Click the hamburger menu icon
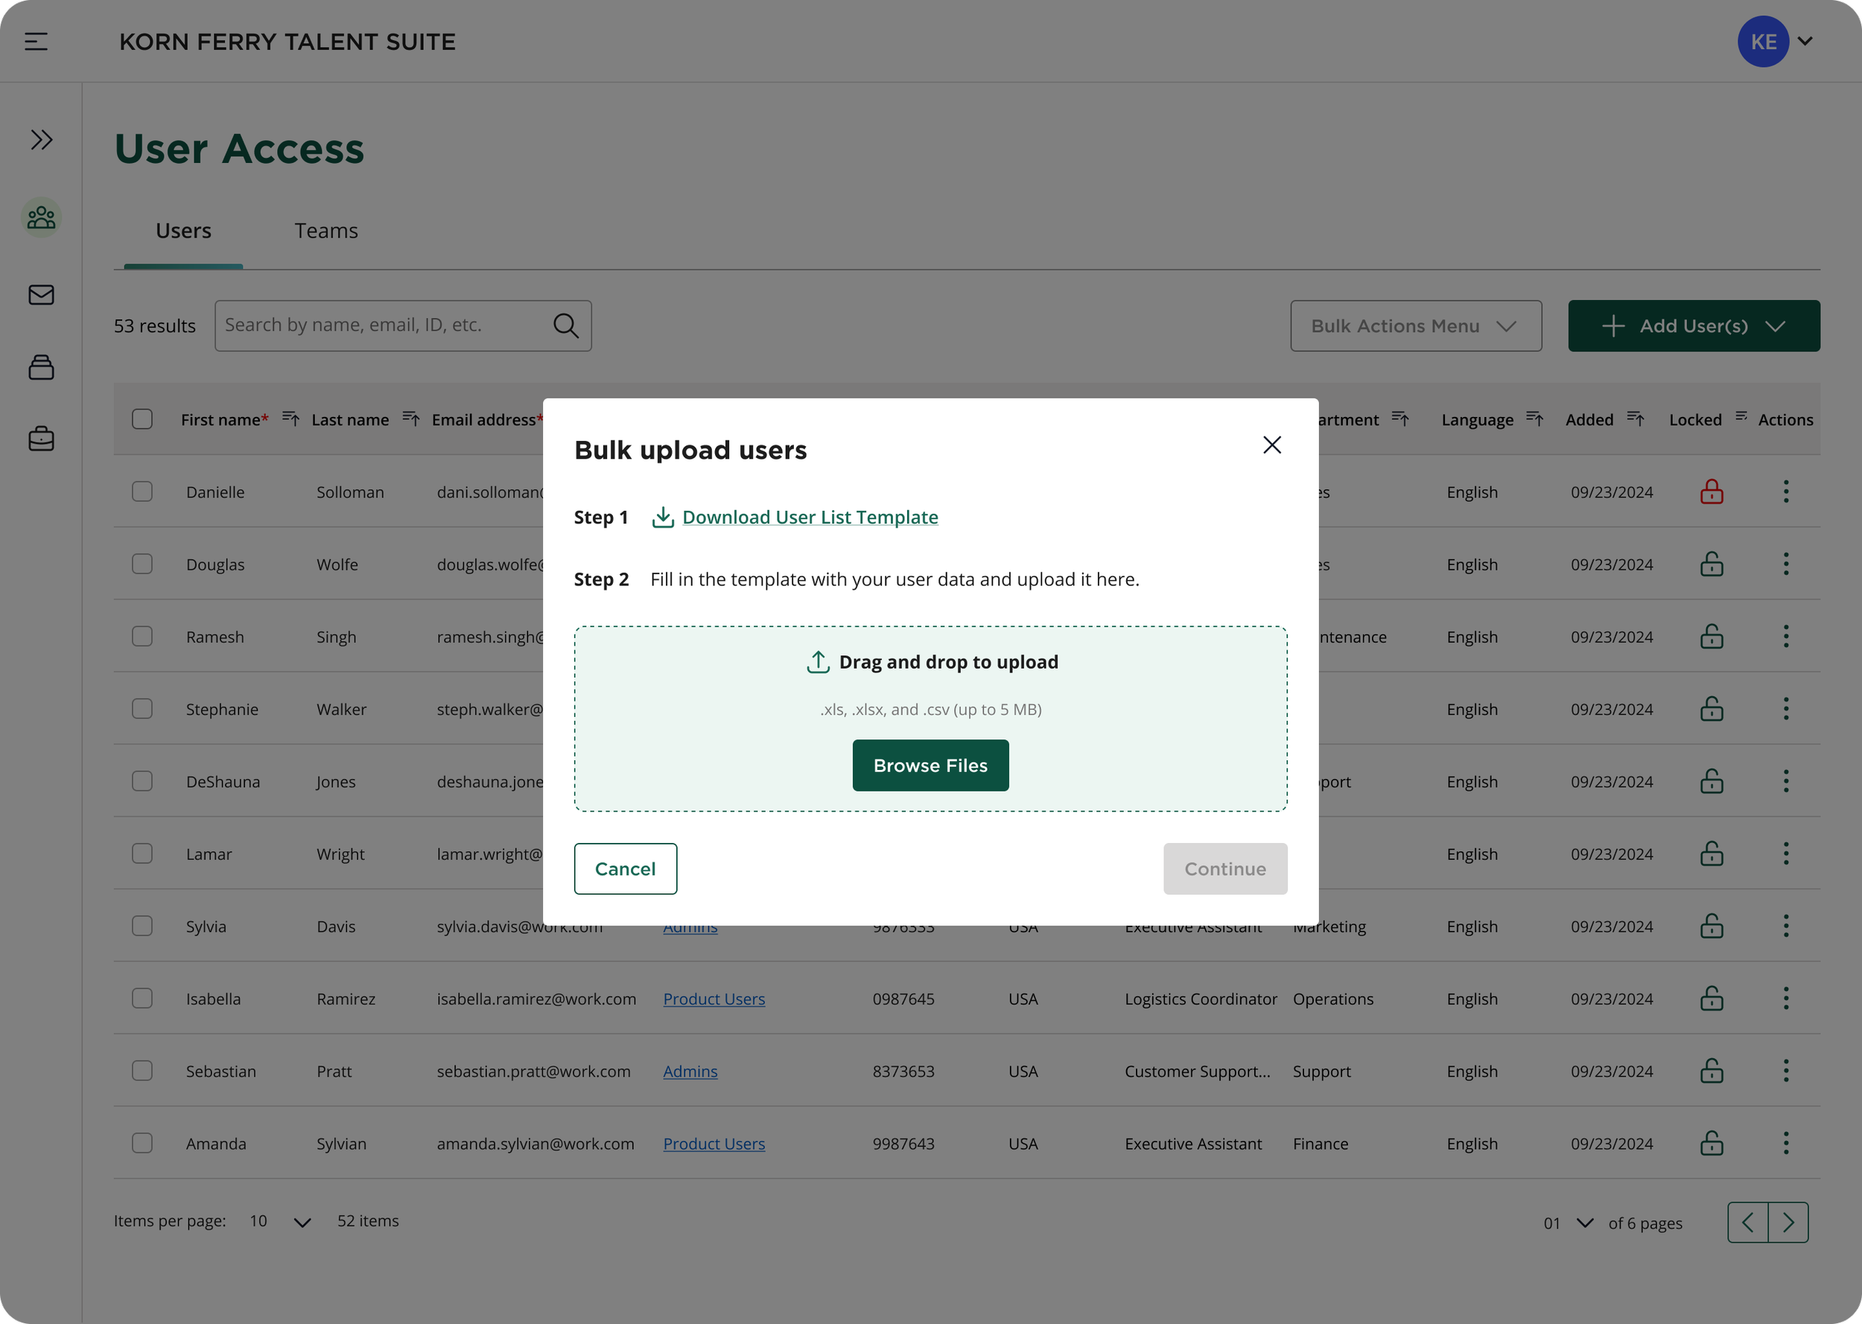This screenshot has height=1324, width=1862. pos(36,41)
